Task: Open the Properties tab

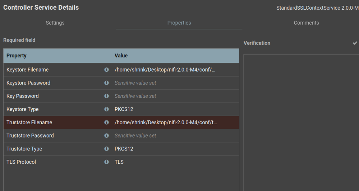Action: pos(179,23)
